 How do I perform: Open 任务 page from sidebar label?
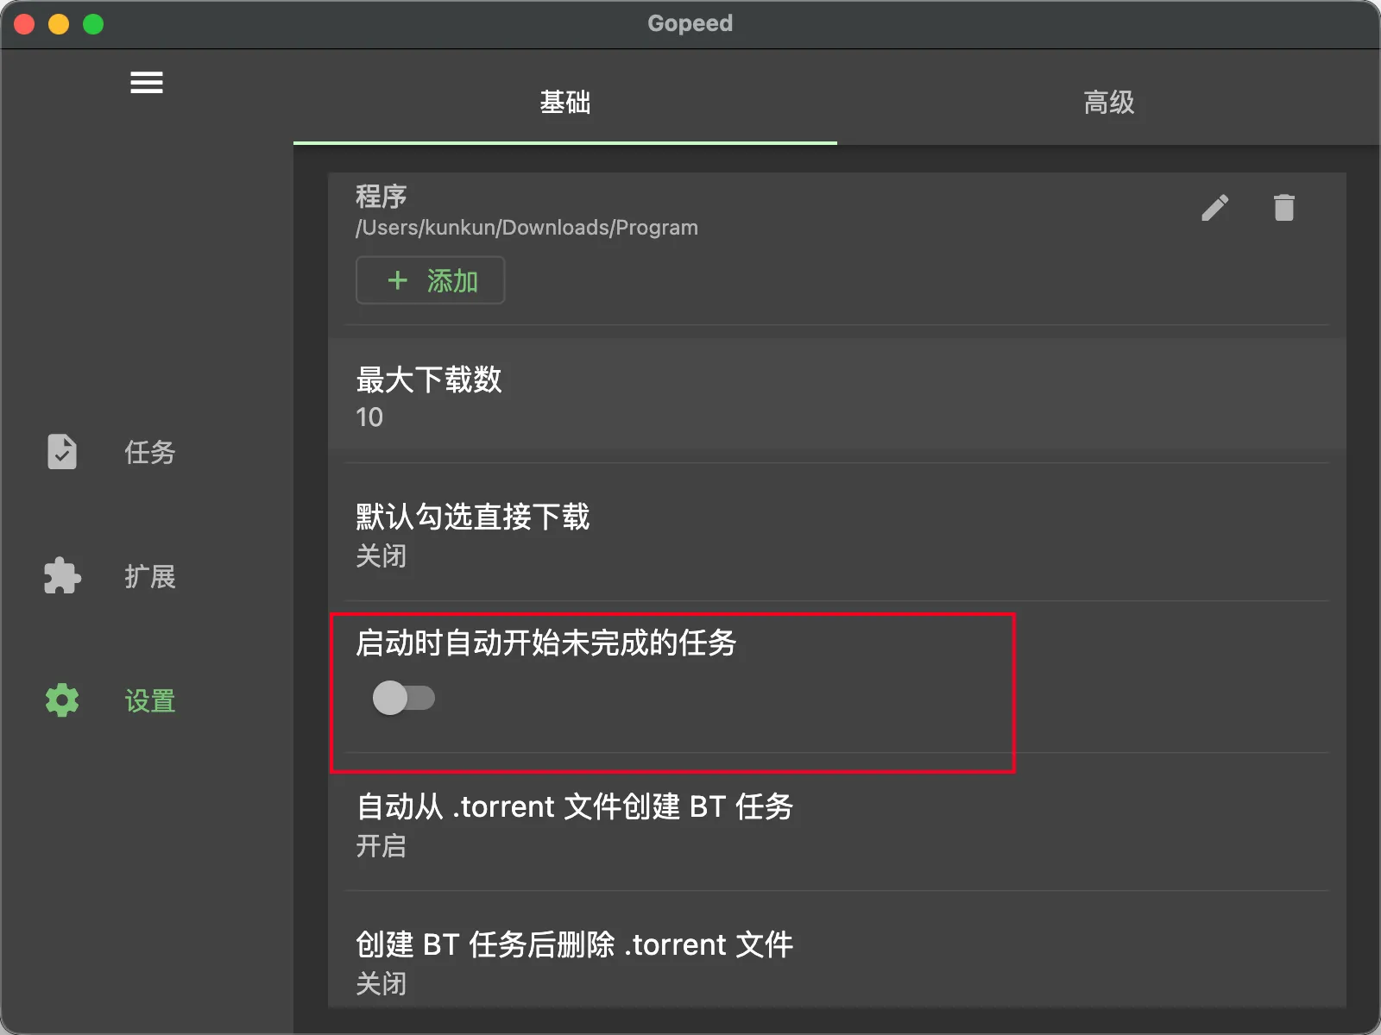149,452
